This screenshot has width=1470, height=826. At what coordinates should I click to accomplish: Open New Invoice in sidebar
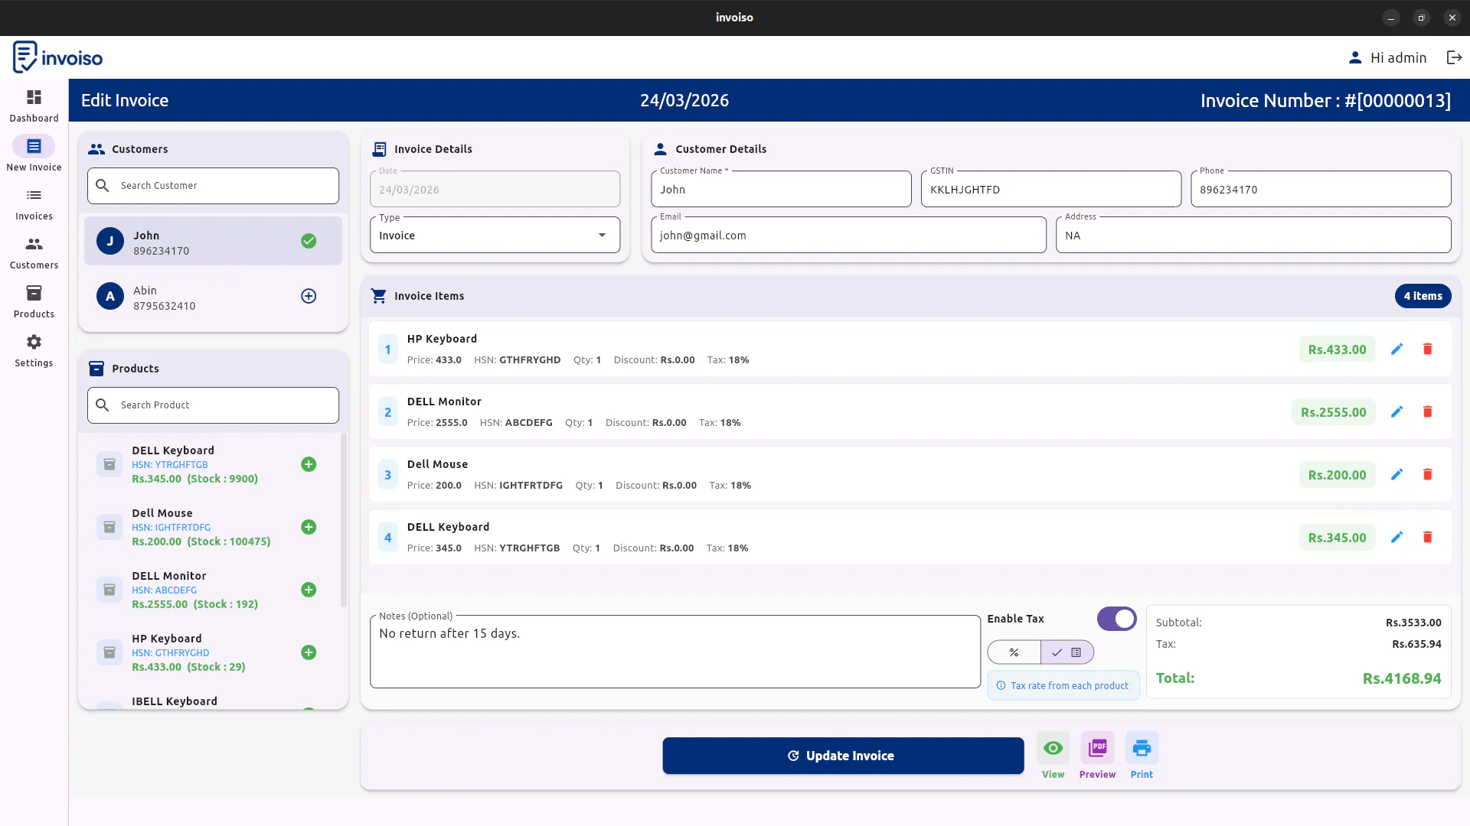(34, 154)
